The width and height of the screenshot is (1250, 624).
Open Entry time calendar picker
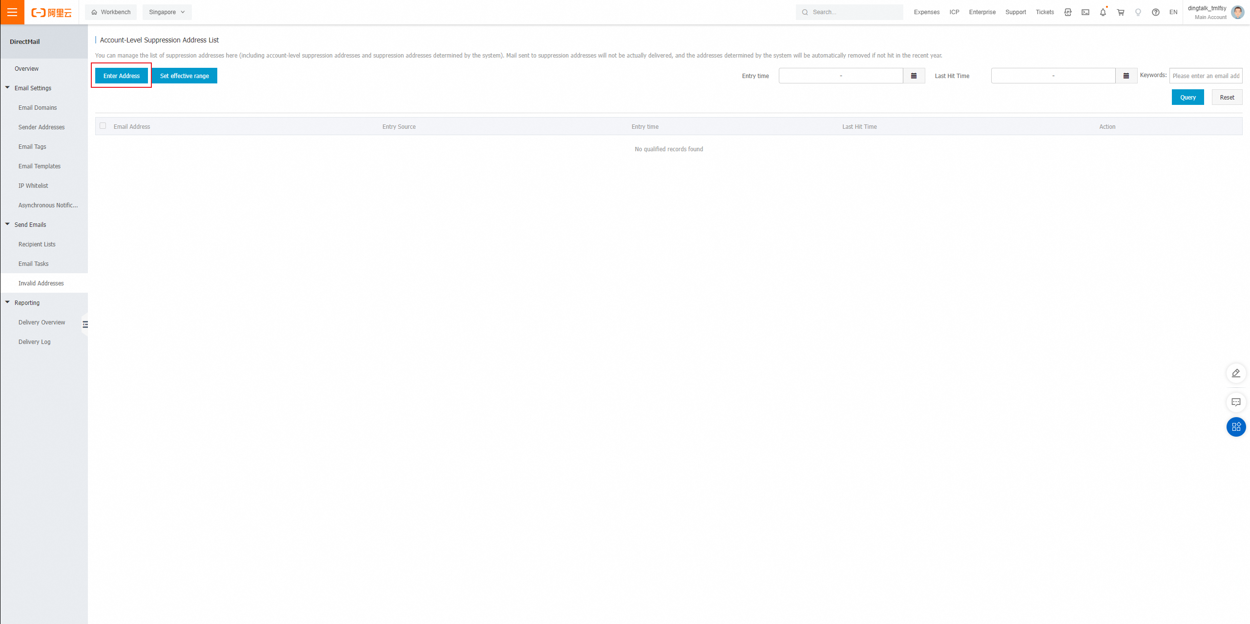point(914,76)
